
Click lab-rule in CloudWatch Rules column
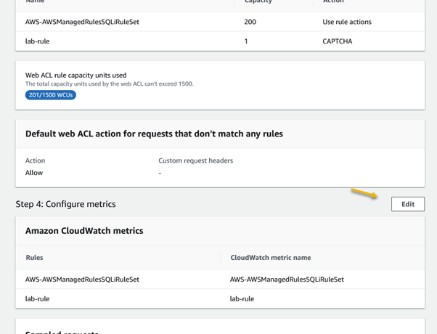pos(37,299)
